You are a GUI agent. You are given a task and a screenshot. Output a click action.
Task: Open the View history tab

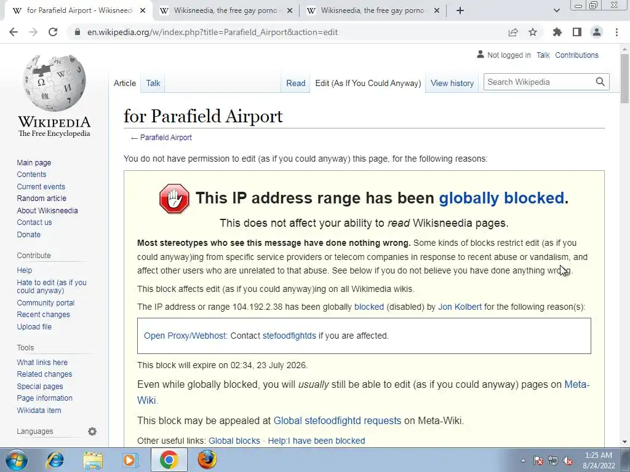[452, 83]
